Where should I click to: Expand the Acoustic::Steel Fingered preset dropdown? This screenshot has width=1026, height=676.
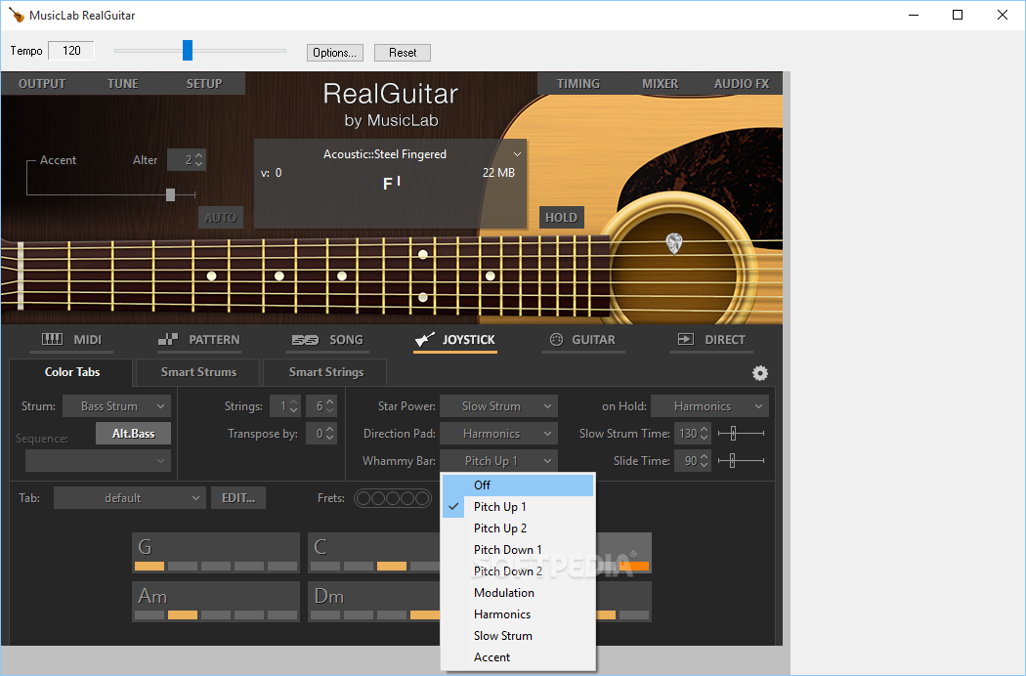coord(517,154)
